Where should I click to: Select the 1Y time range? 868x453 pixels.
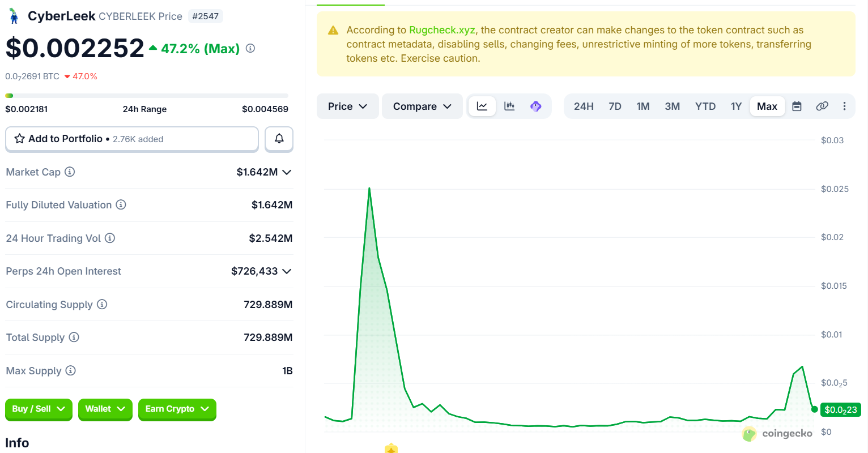[736, 106]
